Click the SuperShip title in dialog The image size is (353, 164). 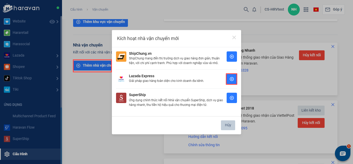[x=137, y=95]
